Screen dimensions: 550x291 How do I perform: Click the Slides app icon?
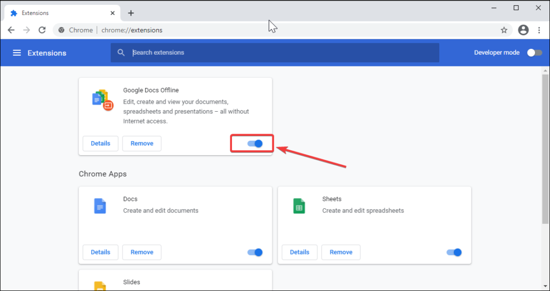pos(99,286)
